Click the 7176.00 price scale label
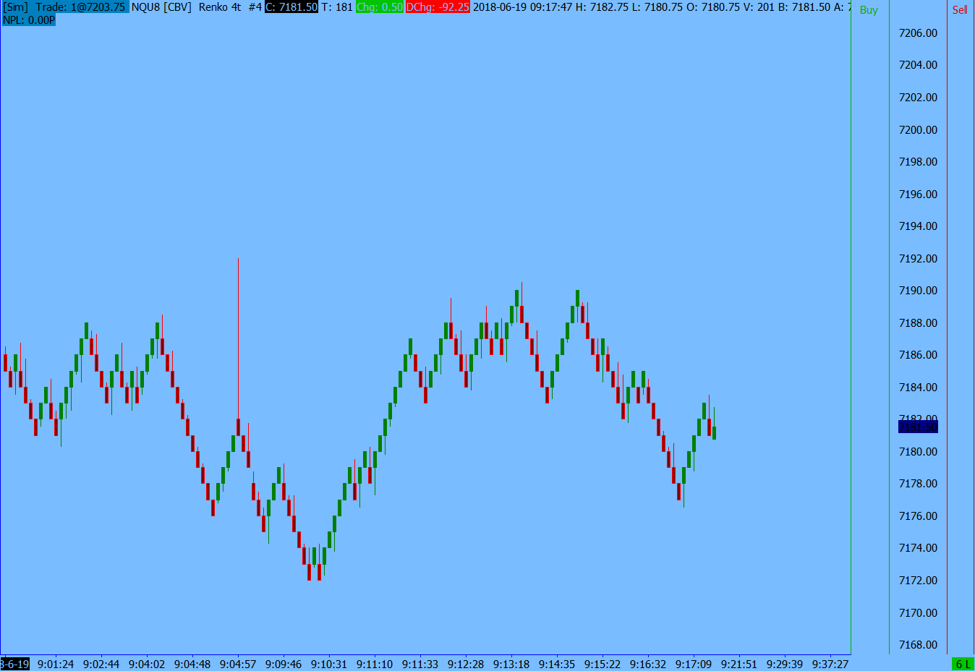Viewport: 975px width, 671px height. (x=918, y=516)
